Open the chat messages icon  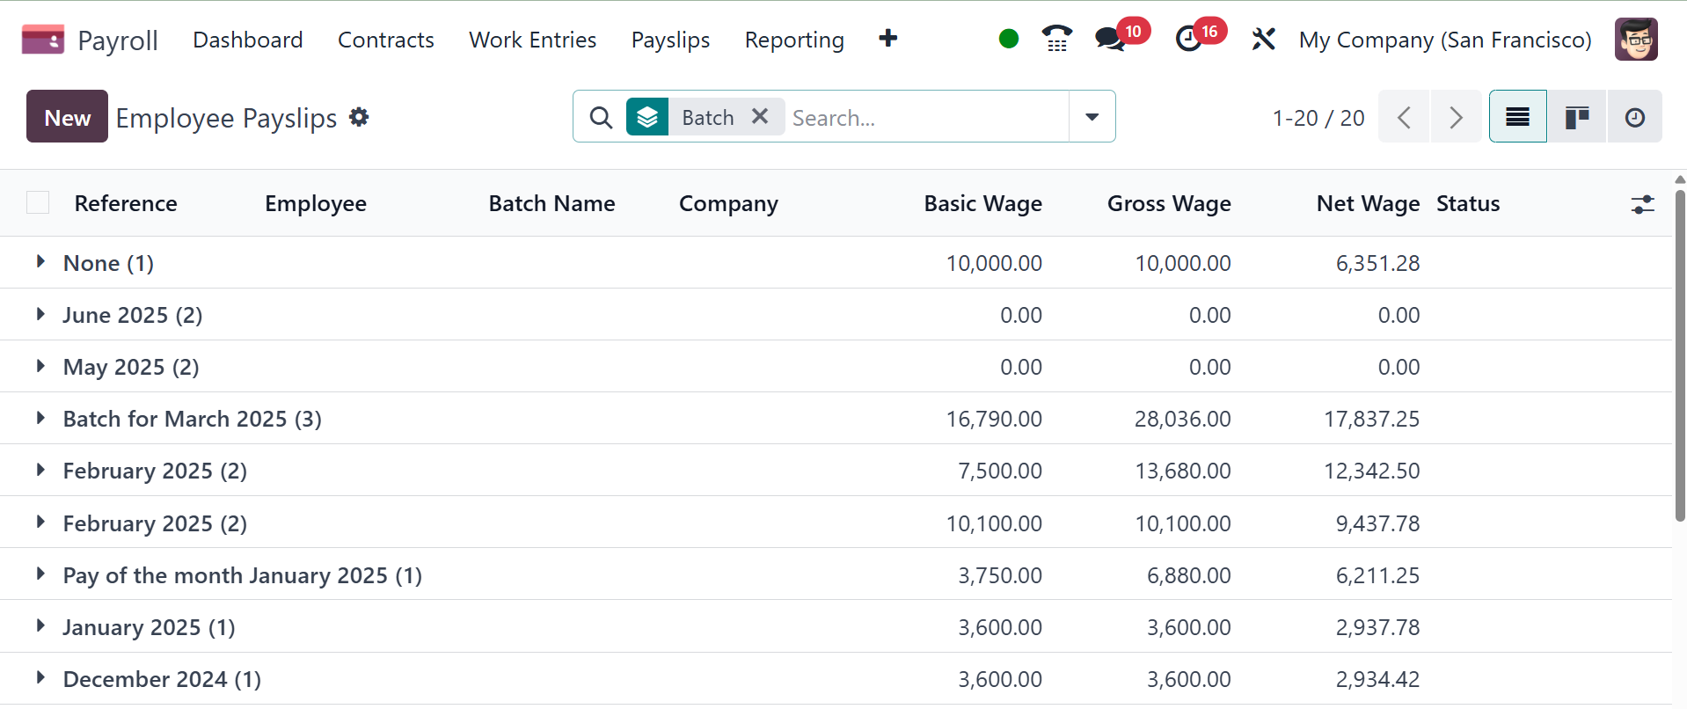1110,39
